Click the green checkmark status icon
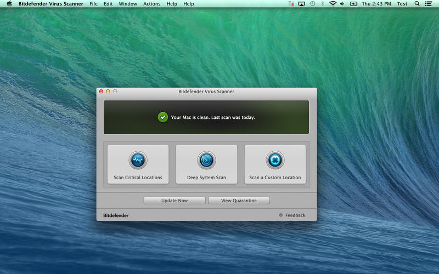Screen dimensions: 439x274 tap(162, 117)
